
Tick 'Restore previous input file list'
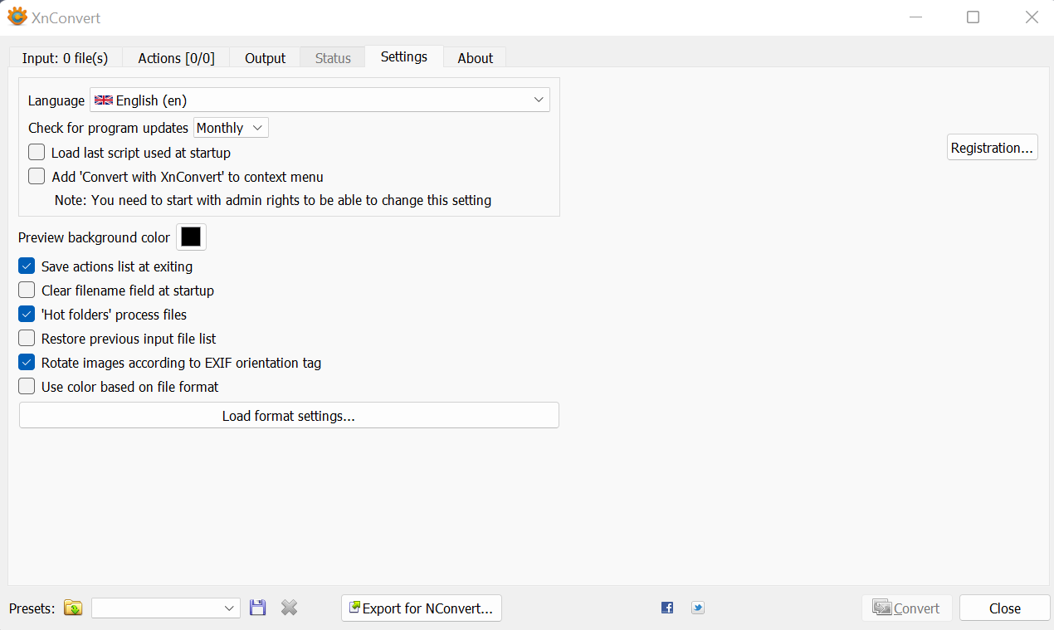[x=27, y=339]
